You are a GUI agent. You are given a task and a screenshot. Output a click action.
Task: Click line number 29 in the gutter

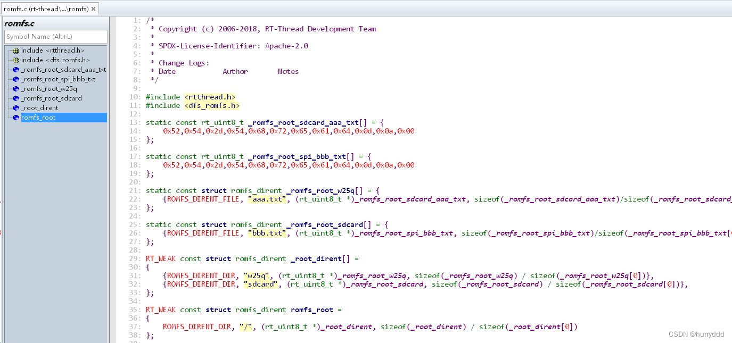coord(135,258)
